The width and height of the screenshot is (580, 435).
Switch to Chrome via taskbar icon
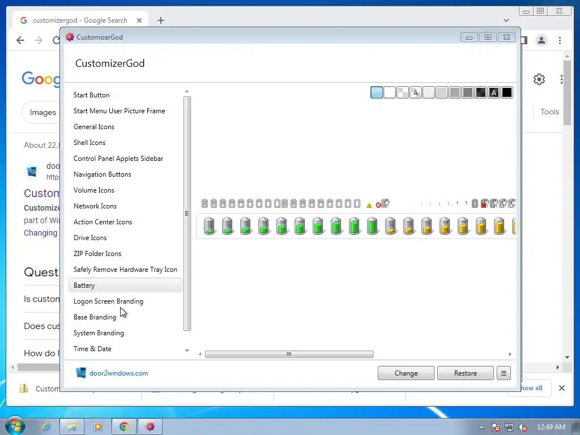(x=124, y=427)
